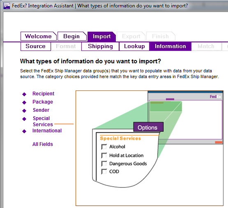Image resolution: width=228 pixels, height=208 pixels.
Task: Go to the Begin tab
Action: tap(72, 36)
